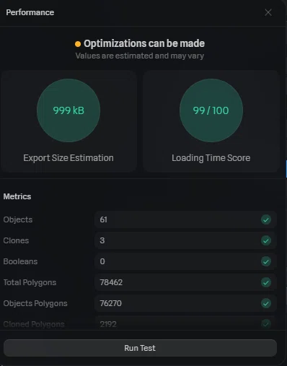The image size is (287, 366).
Task: Click the Cloned Polygons green checkmark
Action: click(x=266, y=324)
